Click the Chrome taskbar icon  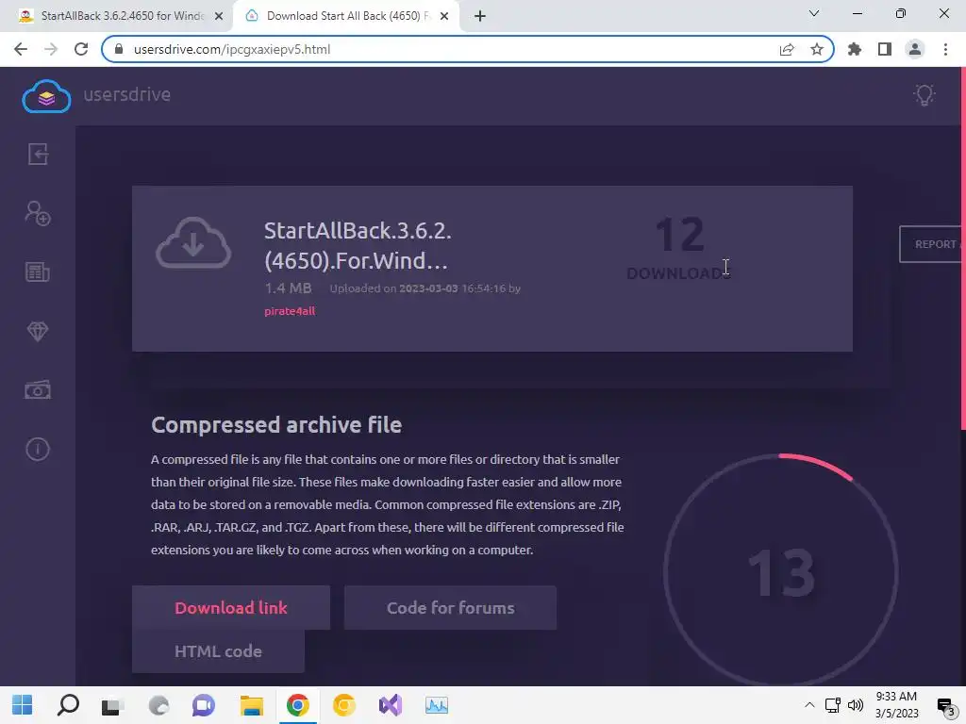click(x=297, y=705)
